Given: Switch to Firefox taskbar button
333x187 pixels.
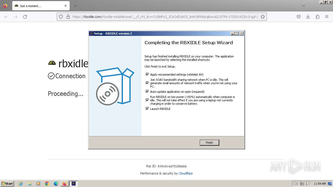Looking at the screenshot, I should pos(65,184).
